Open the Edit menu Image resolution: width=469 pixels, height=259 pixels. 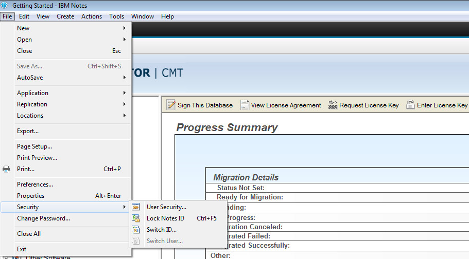click(x=24, y=16)
